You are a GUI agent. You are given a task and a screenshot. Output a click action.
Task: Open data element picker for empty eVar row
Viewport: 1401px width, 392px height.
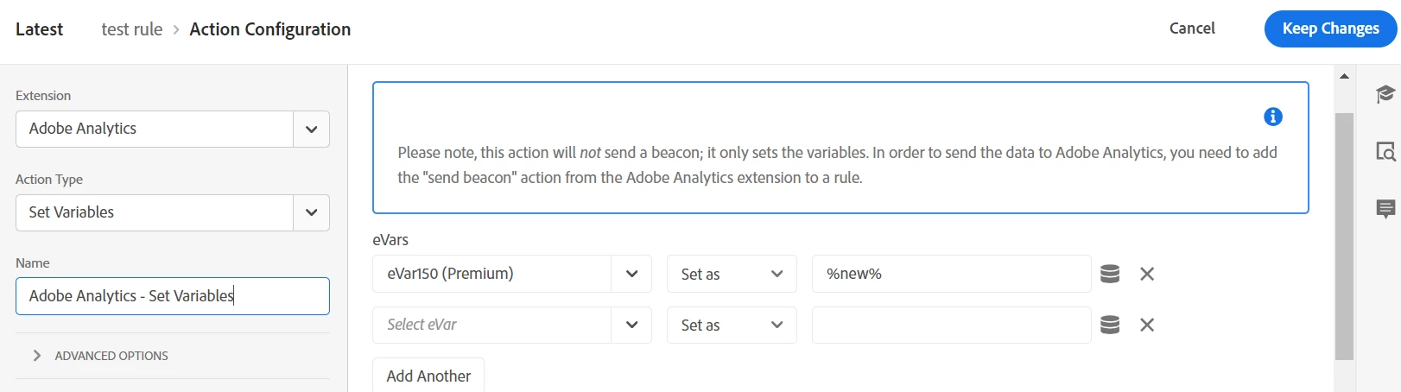1110,325
